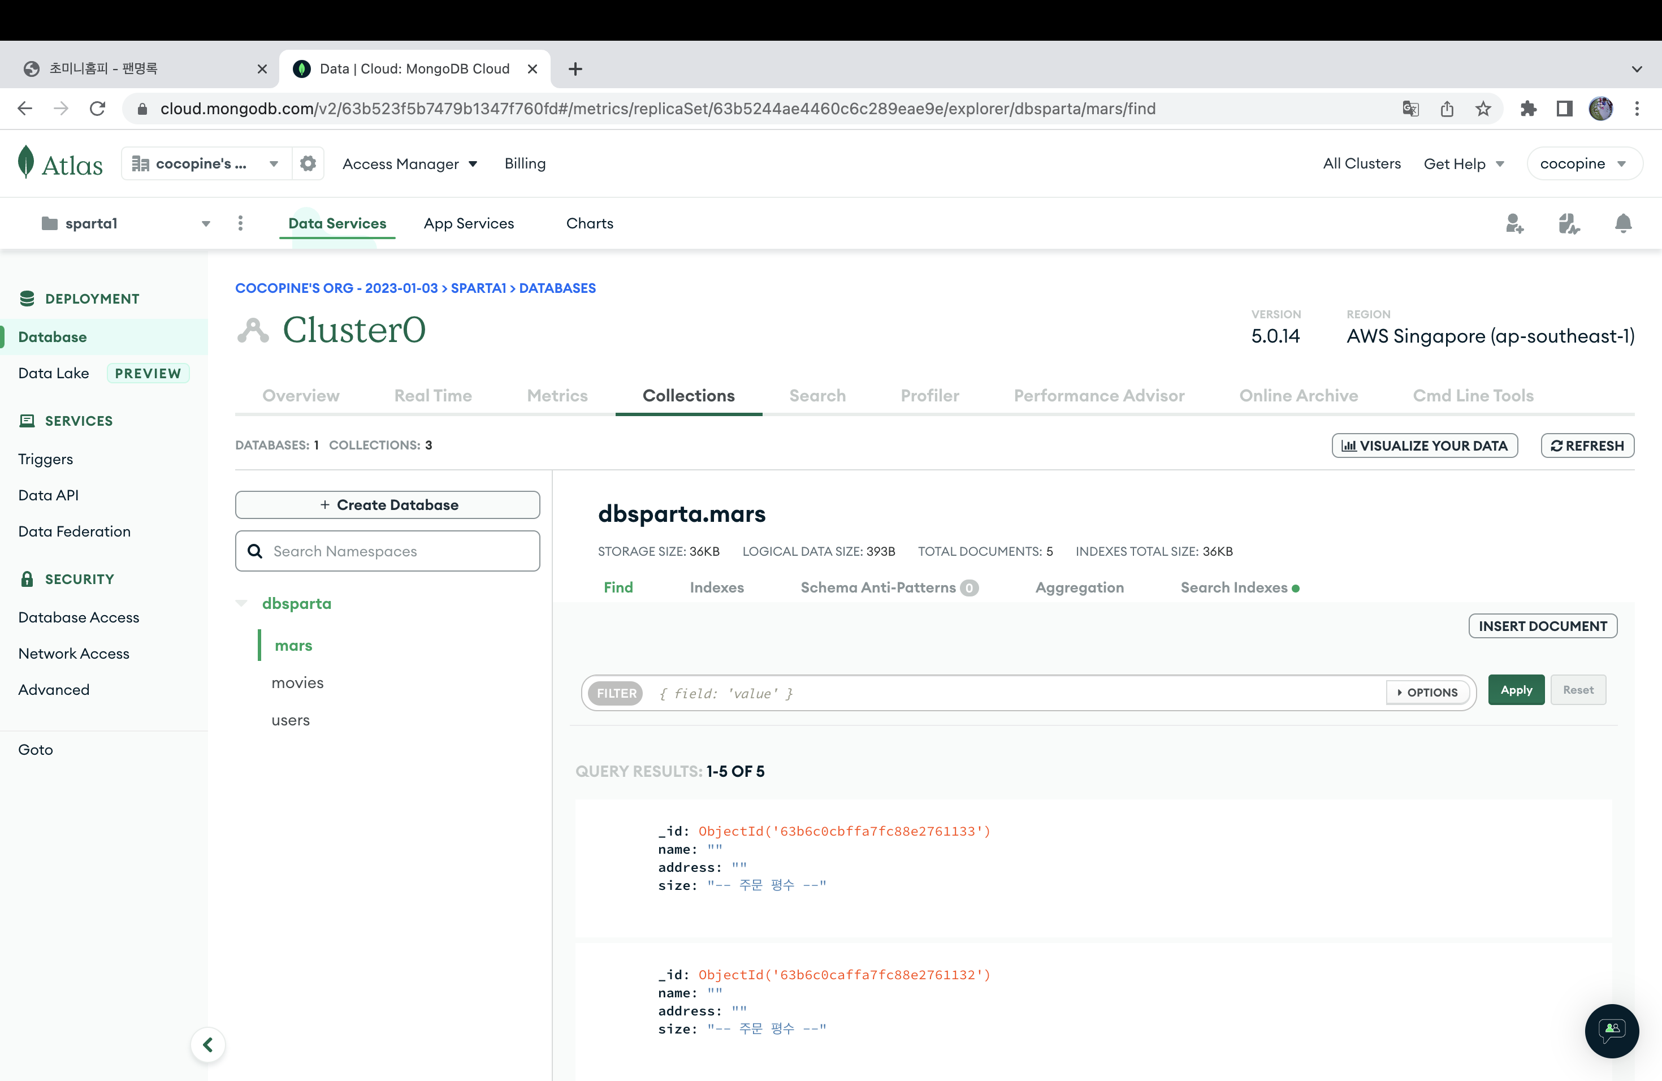Collapse the left sidebar arrow
The width and height of the screenshot is (1662, 1081).
(x=207, y=1044)
